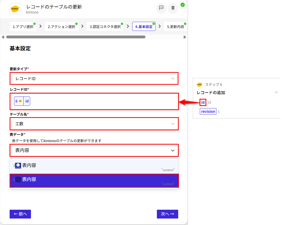Image resolution: width=282 pixels, height=225 pixels.
Task: Switch to the 3.認証コネクタ選択 step
Action: [105, 26]
